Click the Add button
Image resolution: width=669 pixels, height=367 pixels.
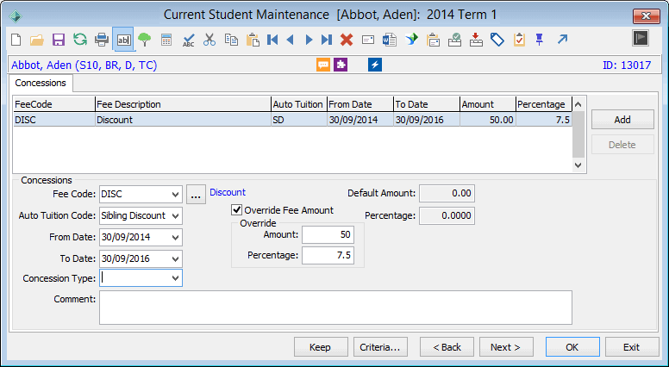(x=622, y=120)
